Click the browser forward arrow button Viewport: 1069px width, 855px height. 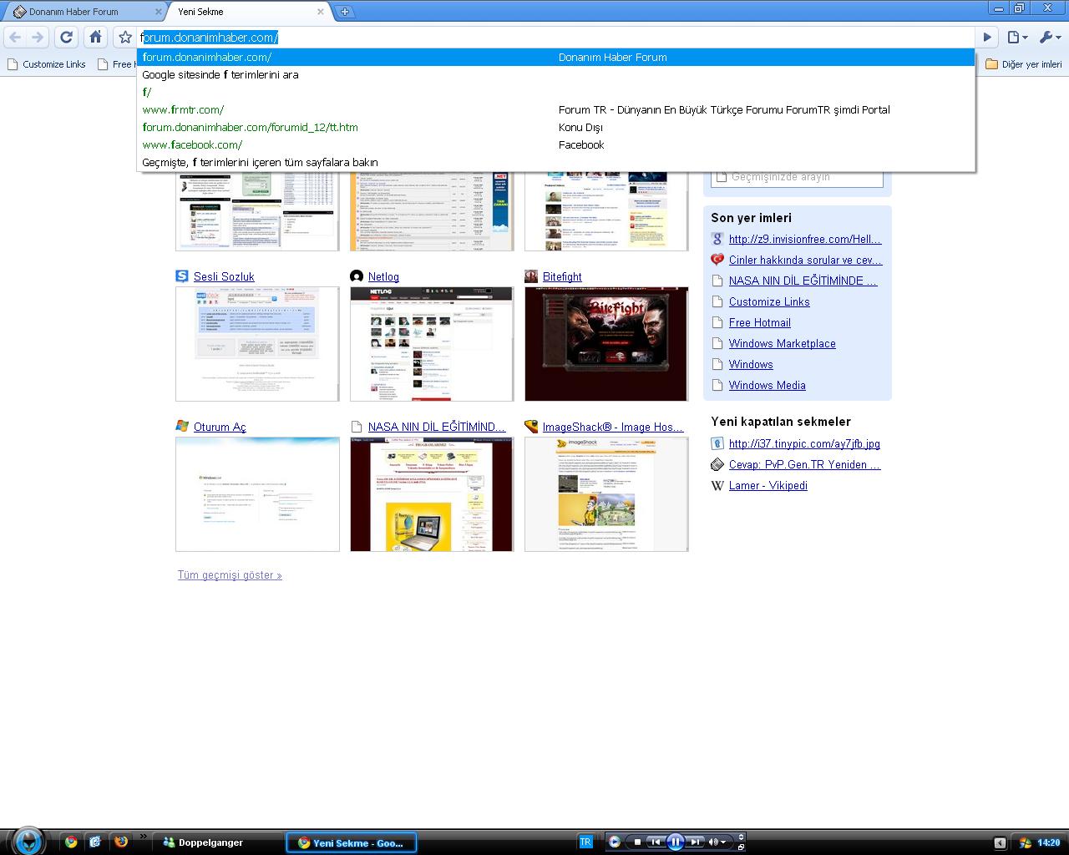(x=37, y=37)
